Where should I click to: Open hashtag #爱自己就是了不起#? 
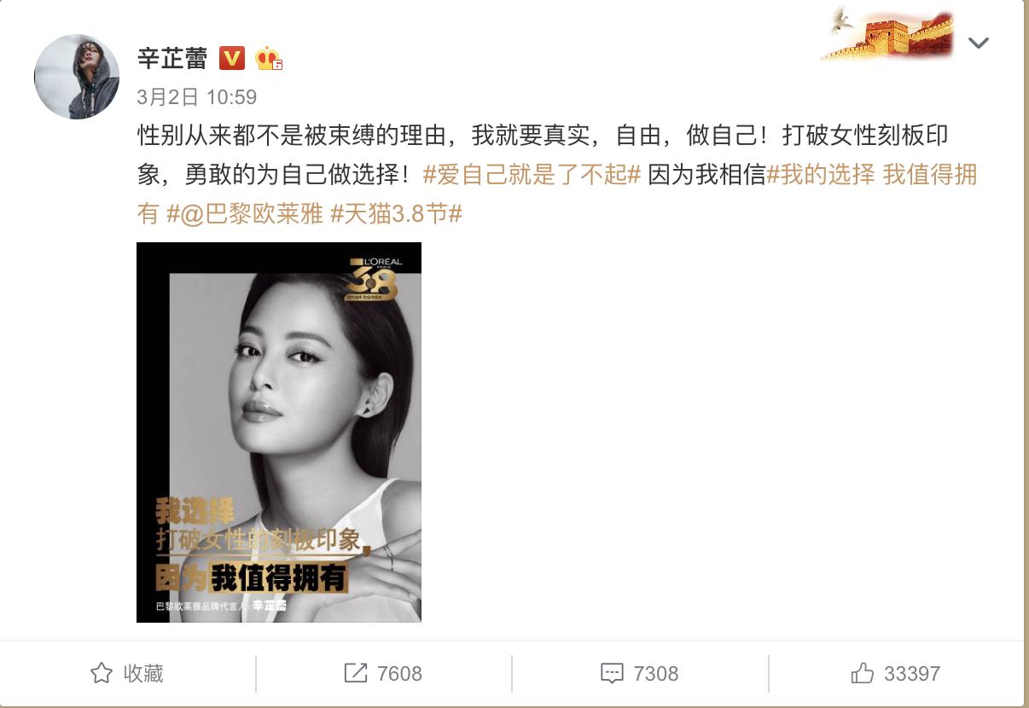point(532,174)
